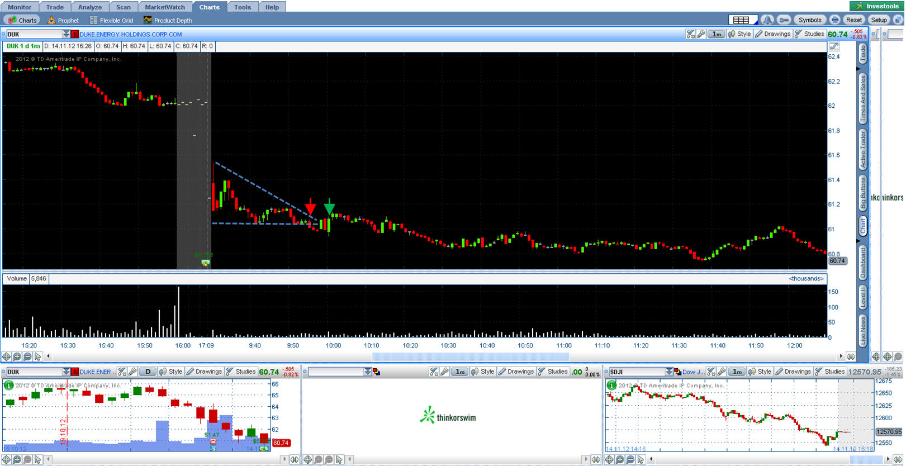Click empty middle chart symbol field
906x466 pixels.
pos(335,372)
